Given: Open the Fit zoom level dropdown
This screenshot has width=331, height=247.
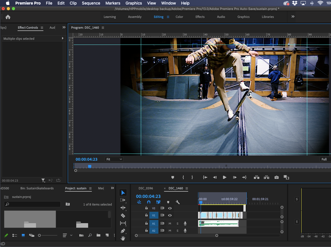Looking at the screenshot, I should (114, 159).
